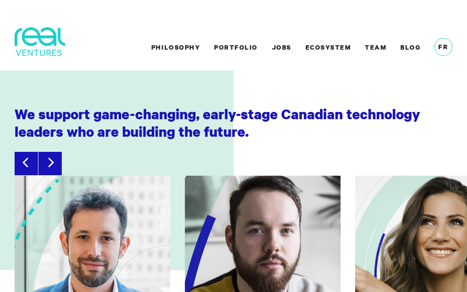Show the previous slide with left arrow

26,163
